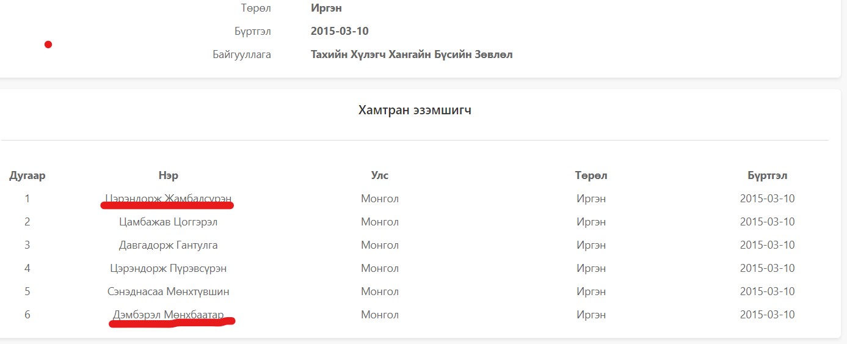This screenshot has width=847, height=344.
Task: Select the name Цэрэндорж Пүрэвсүрэн
Action: [x=169, y=268]
